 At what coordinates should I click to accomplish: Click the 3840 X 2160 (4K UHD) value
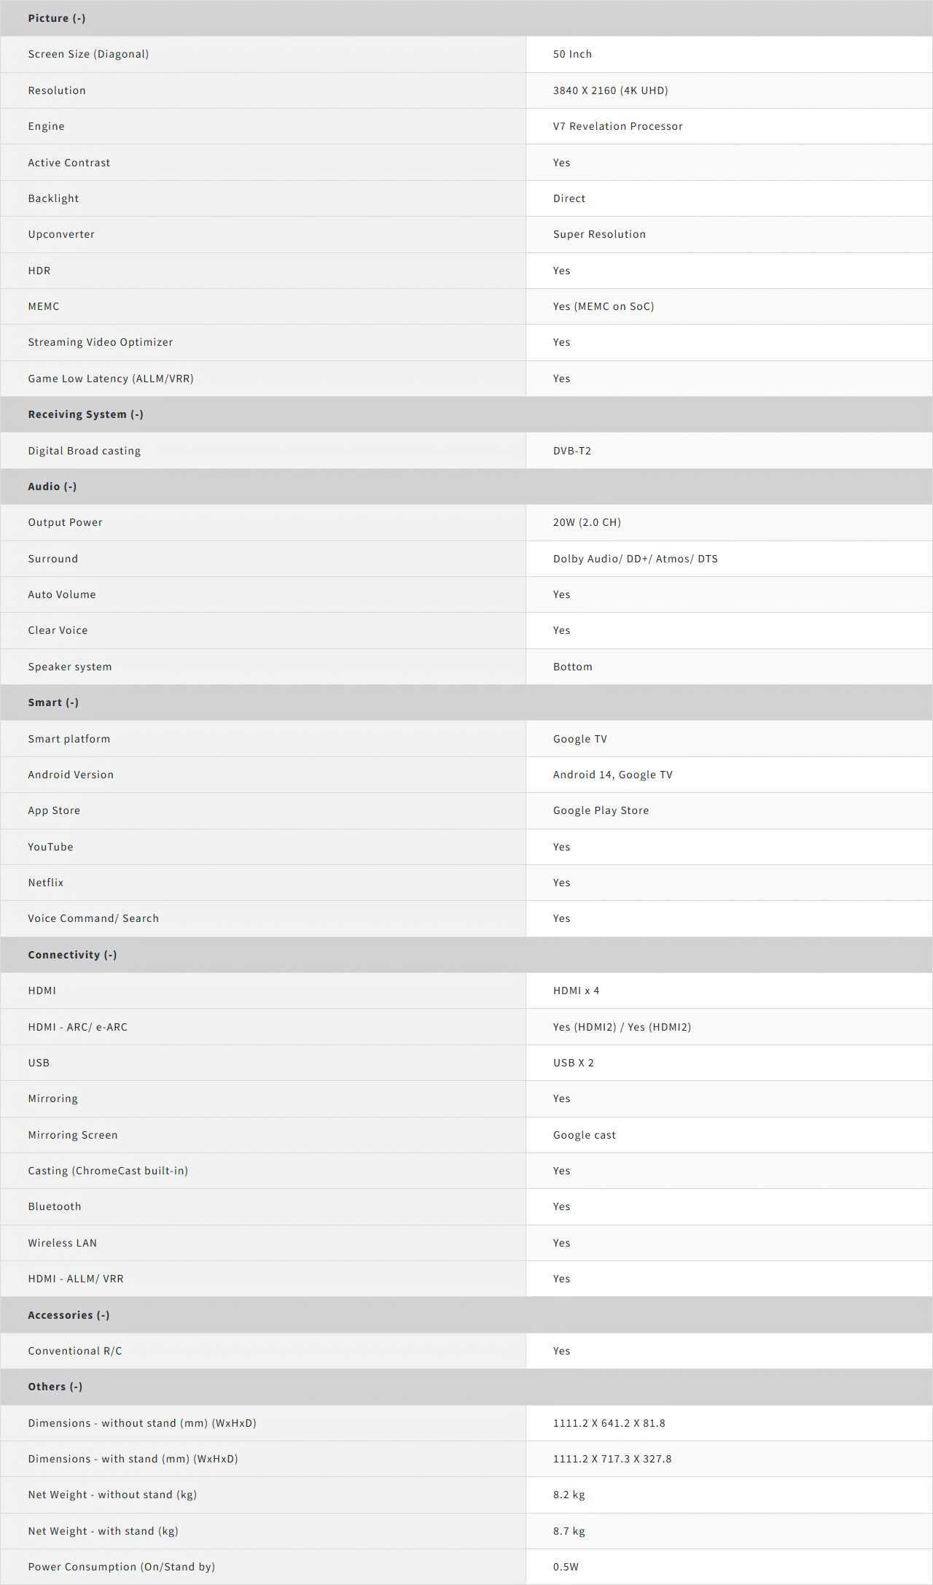coord(610,90)
